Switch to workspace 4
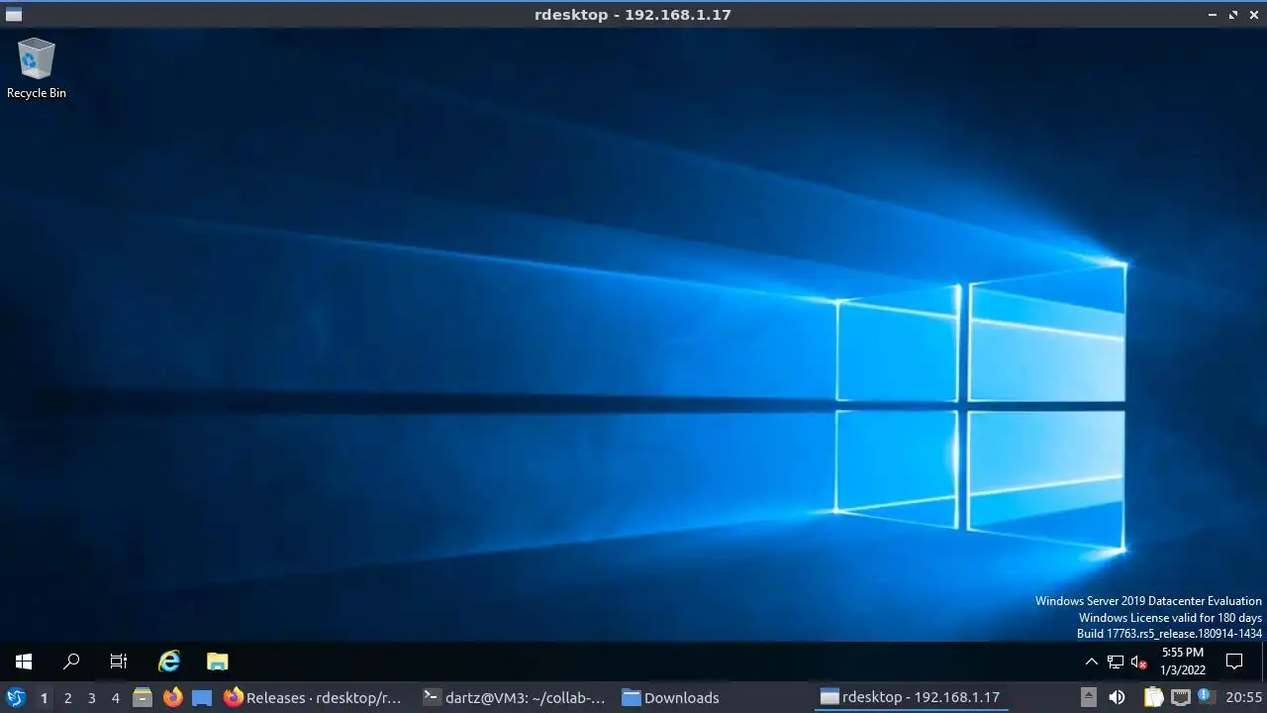The height and width of the screenshot is (713, 1267). (x=115, y=698)
